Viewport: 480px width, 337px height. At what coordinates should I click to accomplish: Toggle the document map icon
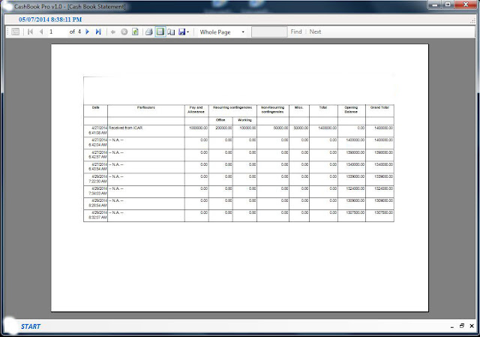click(x=15, y=32)
